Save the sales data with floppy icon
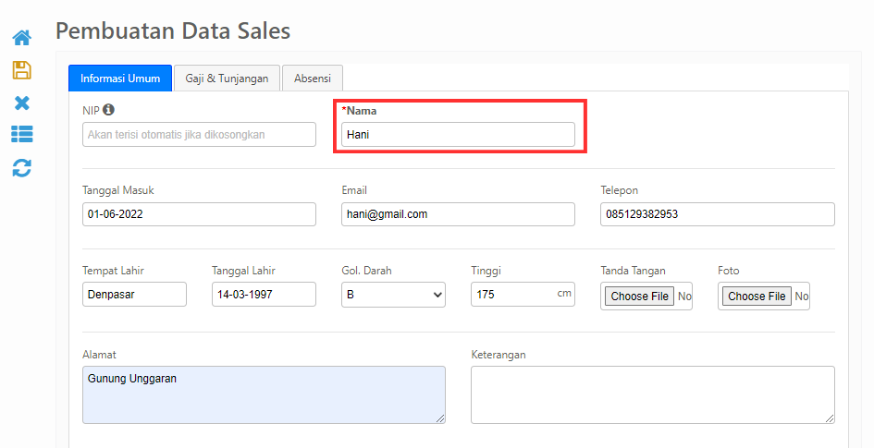The width and height of the screenshot is (874, 448). point(22,70)
